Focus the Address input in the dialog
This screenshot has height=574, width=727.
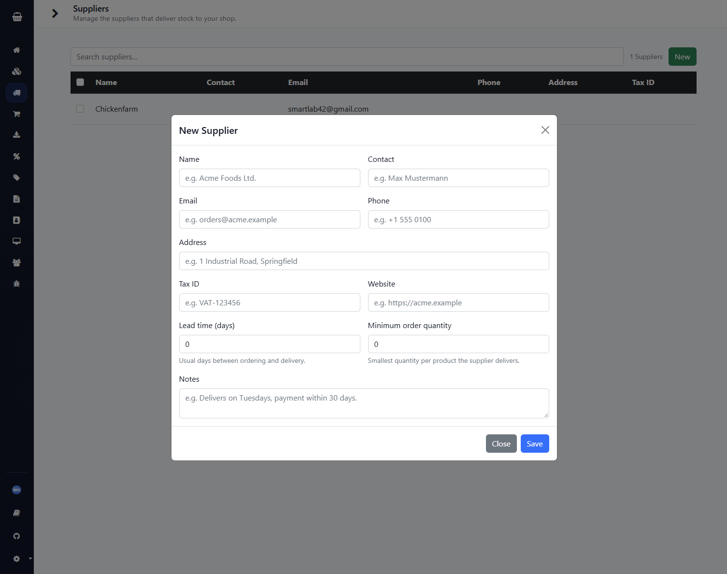[x=364, y=261]
